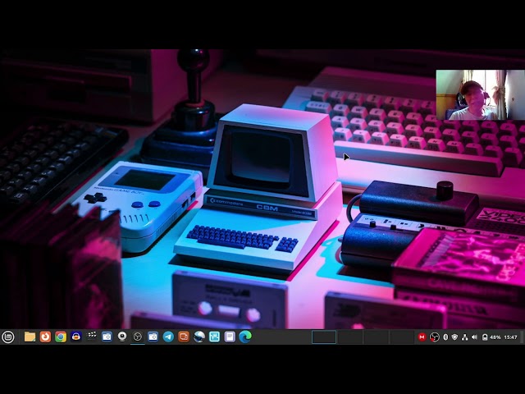
Task: Launch Microsoft Edge from the taskbar
Action: [x=245, y=337]
